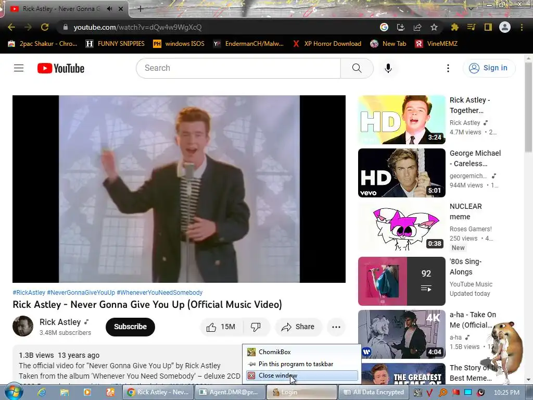
Task: Choose Pin this program to taskbar
Action: 302,364
